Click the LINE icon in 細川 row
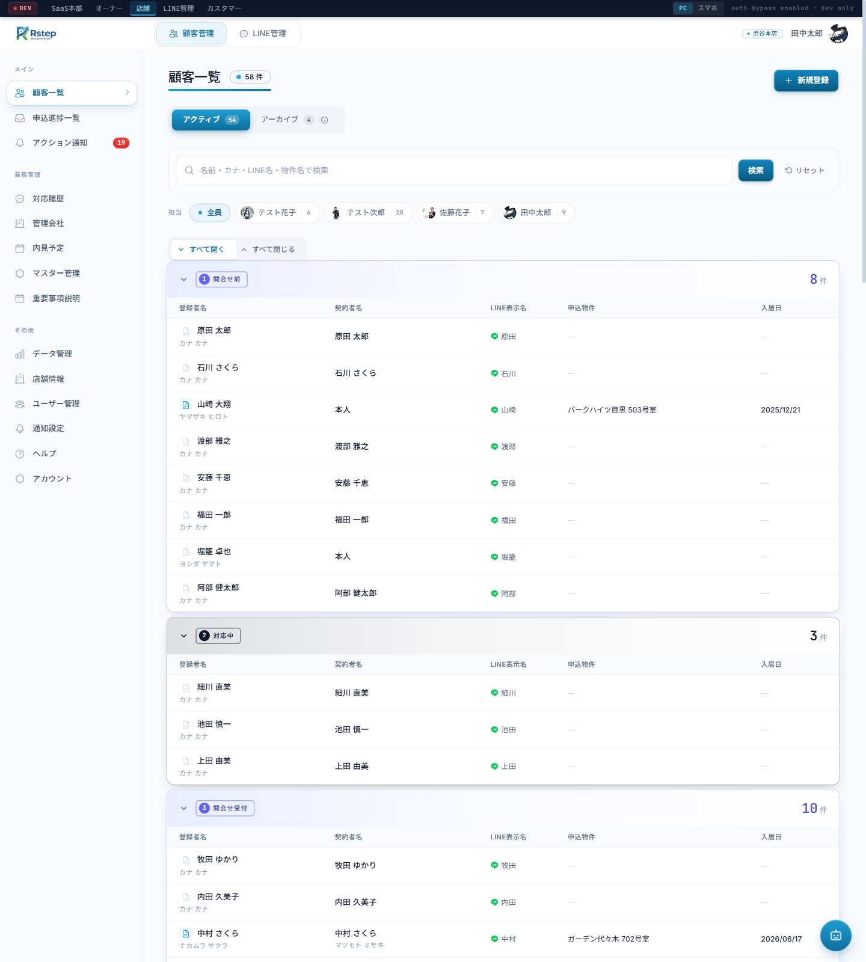Image resolution: width=866 pixels, height=962 pixels. click(x=494, y=693)
